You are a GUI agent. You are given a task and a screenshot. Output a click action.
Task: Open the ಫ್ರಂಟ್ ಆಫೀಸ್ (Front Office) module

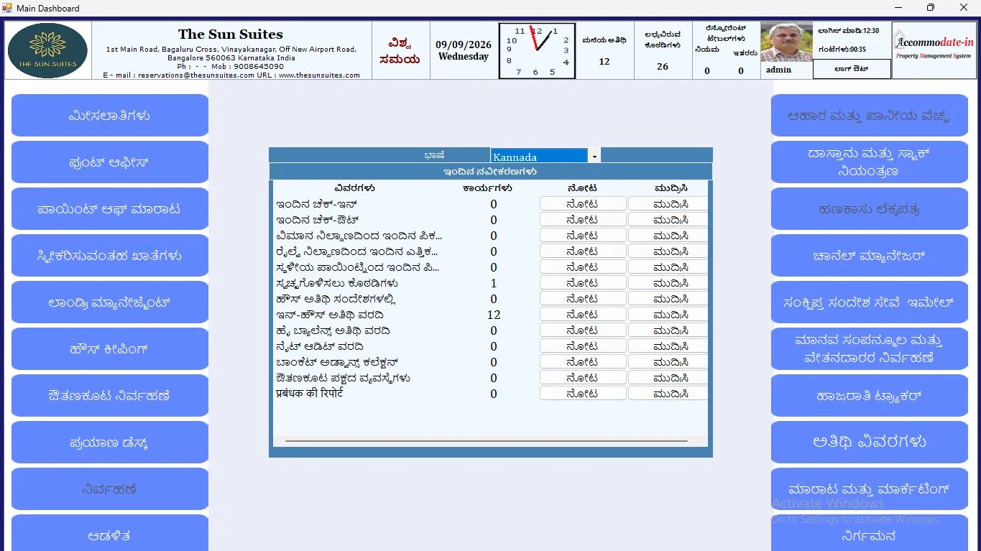click(x=110, y=162)
